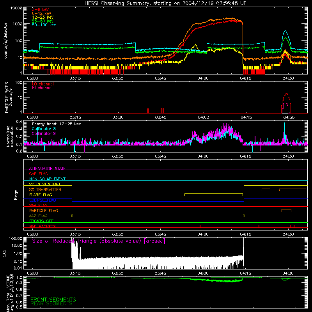This screenshot has width=312, height=312.
Task: Click the HESSI Observing Summary title text
Action: click(165, 4)
